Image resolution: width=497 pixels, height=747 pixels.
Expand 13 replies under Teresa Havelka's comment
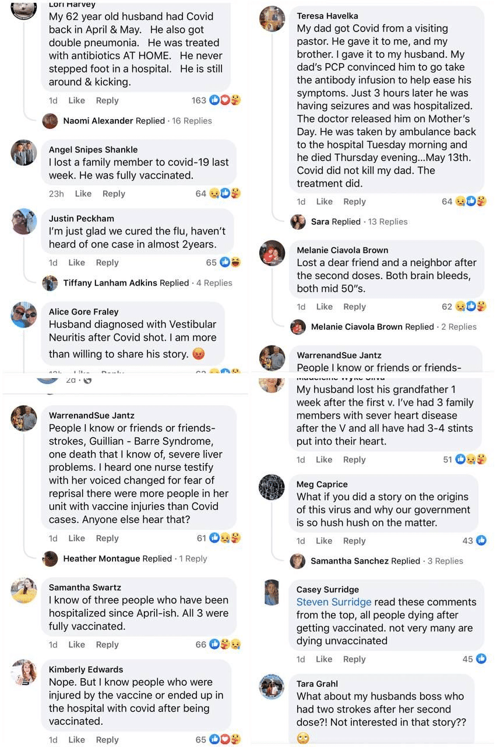(387, 222)
